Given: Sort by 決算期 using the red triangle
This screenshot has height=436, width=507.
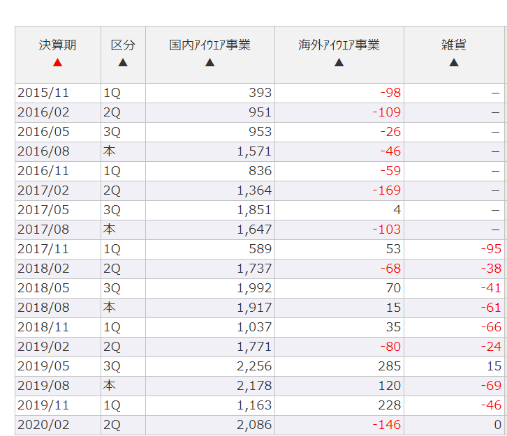Looking at the screenshot, I should [x=57, y=62].
